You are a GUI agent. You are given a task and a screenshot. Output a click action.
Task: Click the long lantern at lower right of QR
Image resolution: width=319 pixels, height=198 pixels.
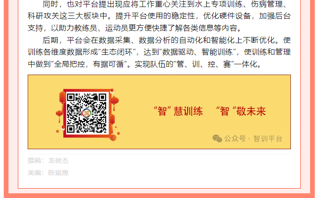pyautogui.click(x=112, y=120)
